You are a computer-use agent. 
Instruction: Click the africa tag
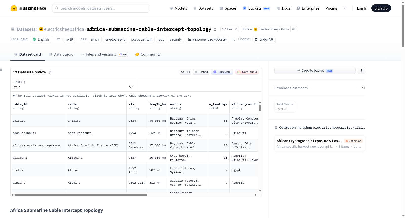pyautogui.click(x=95, y=39)
